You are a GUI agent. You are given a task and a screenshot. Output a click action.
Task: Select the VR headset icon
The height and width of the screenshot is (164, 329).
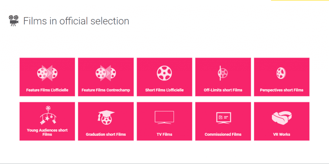coord(282,117)
